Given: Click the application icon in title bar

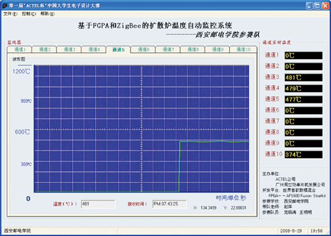Looking at the screenshot, I should click(4, 6).
